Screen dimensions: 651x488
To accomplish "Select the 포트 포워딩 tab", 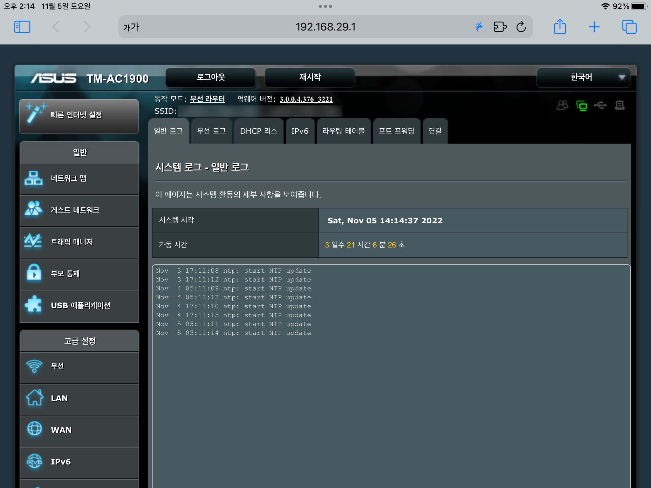I will 396,131.
